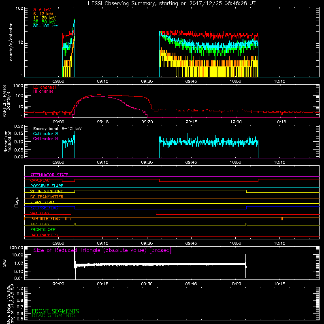Click the GAP_FLAG label
This screenshot has height=324, width=324.
coord(40,180)
